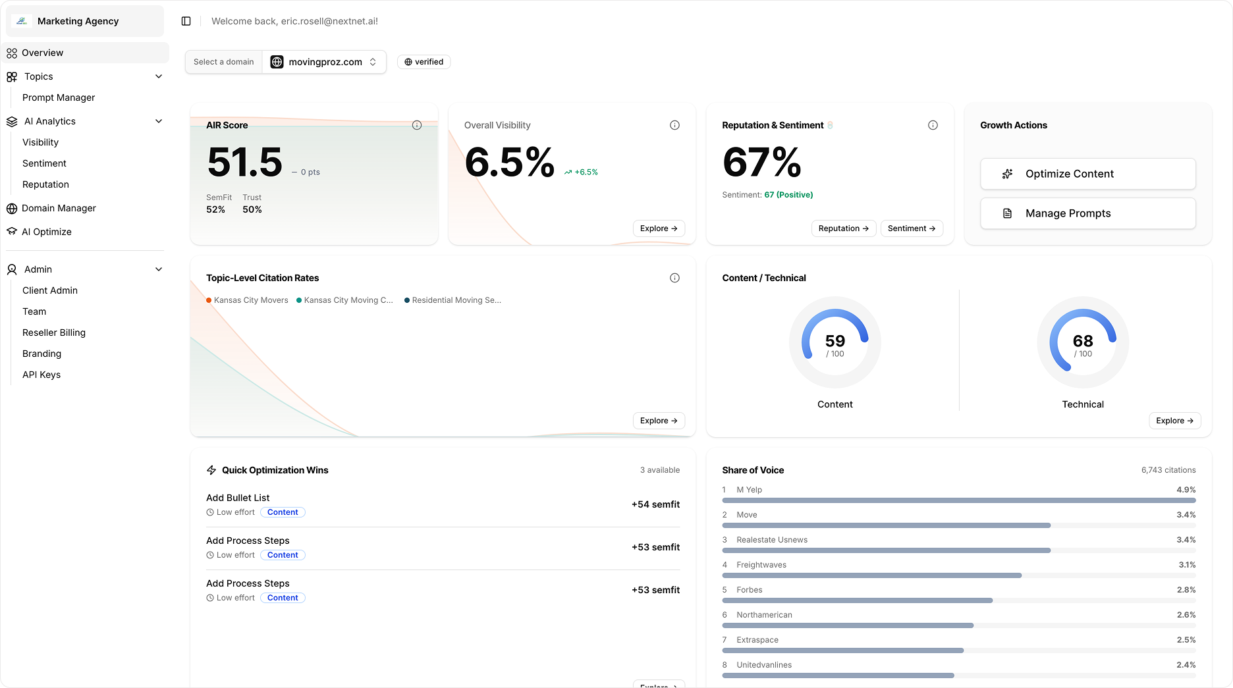Image resolution: width=1233 pixels, height=688 pixels.
Task: Click the Sentiment arrow button
Action: click(912, 228)
